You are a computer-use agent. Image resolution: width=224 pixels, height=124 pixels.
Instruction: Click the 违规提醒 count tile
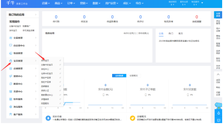[197, 19]
